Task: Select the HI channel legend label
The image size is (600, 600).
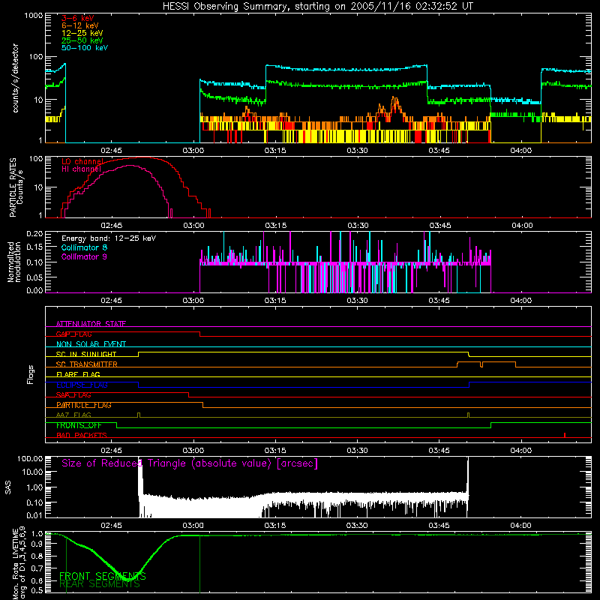Action: click(81, 169)
